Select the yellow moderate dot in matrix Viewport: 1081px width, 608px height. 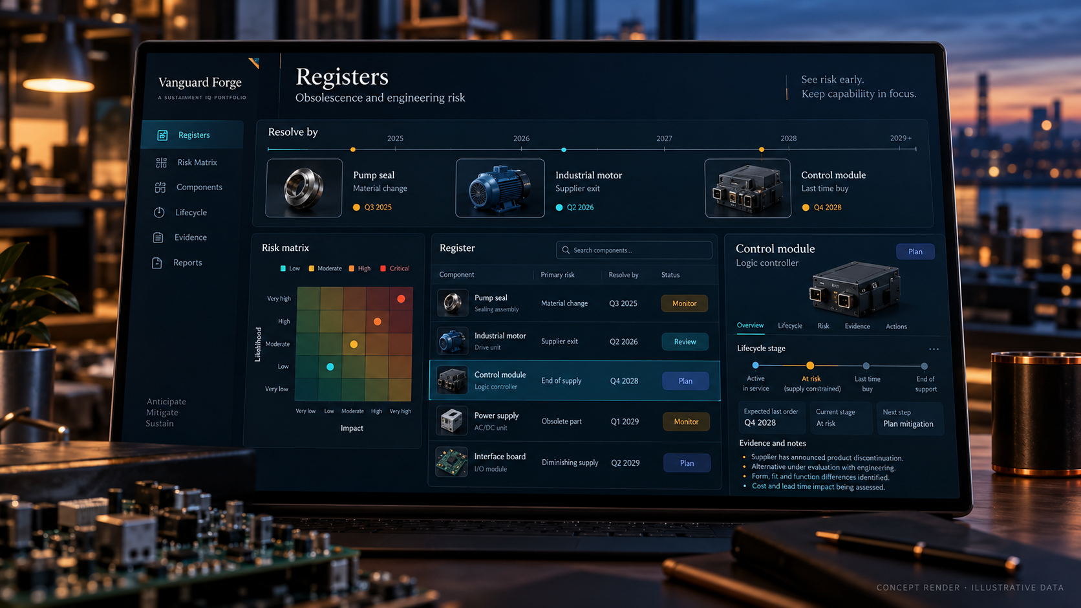pyautogui.click(x=354, y=344)
